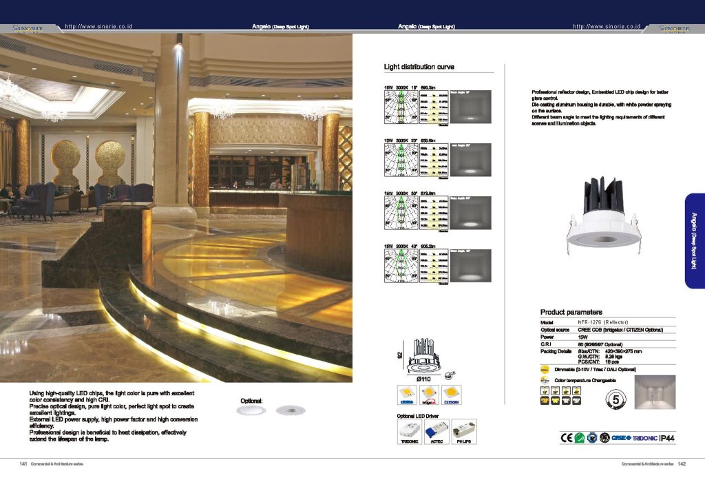
Task: Click the Color temperature Changeable icon
Action: (545, 380)
